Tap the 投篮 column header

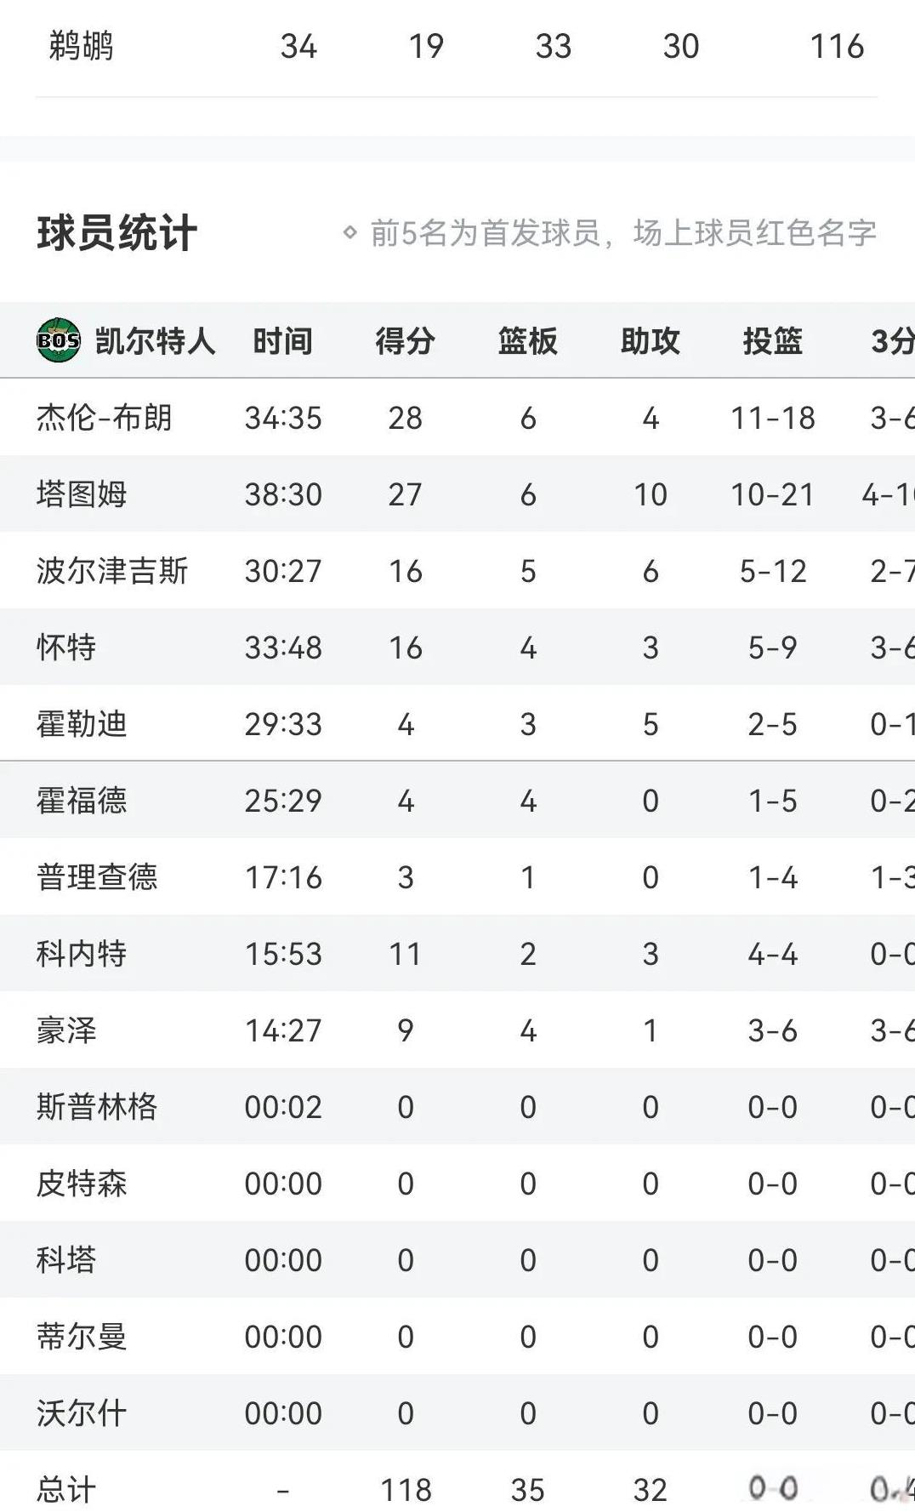(772, 341)
